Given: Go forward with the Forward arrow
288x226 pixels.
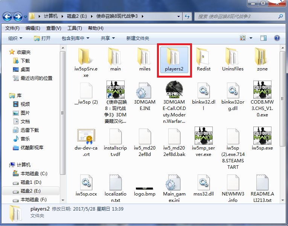Looking at the screenshot, I should pyautogui.click(x=18, y=17).
